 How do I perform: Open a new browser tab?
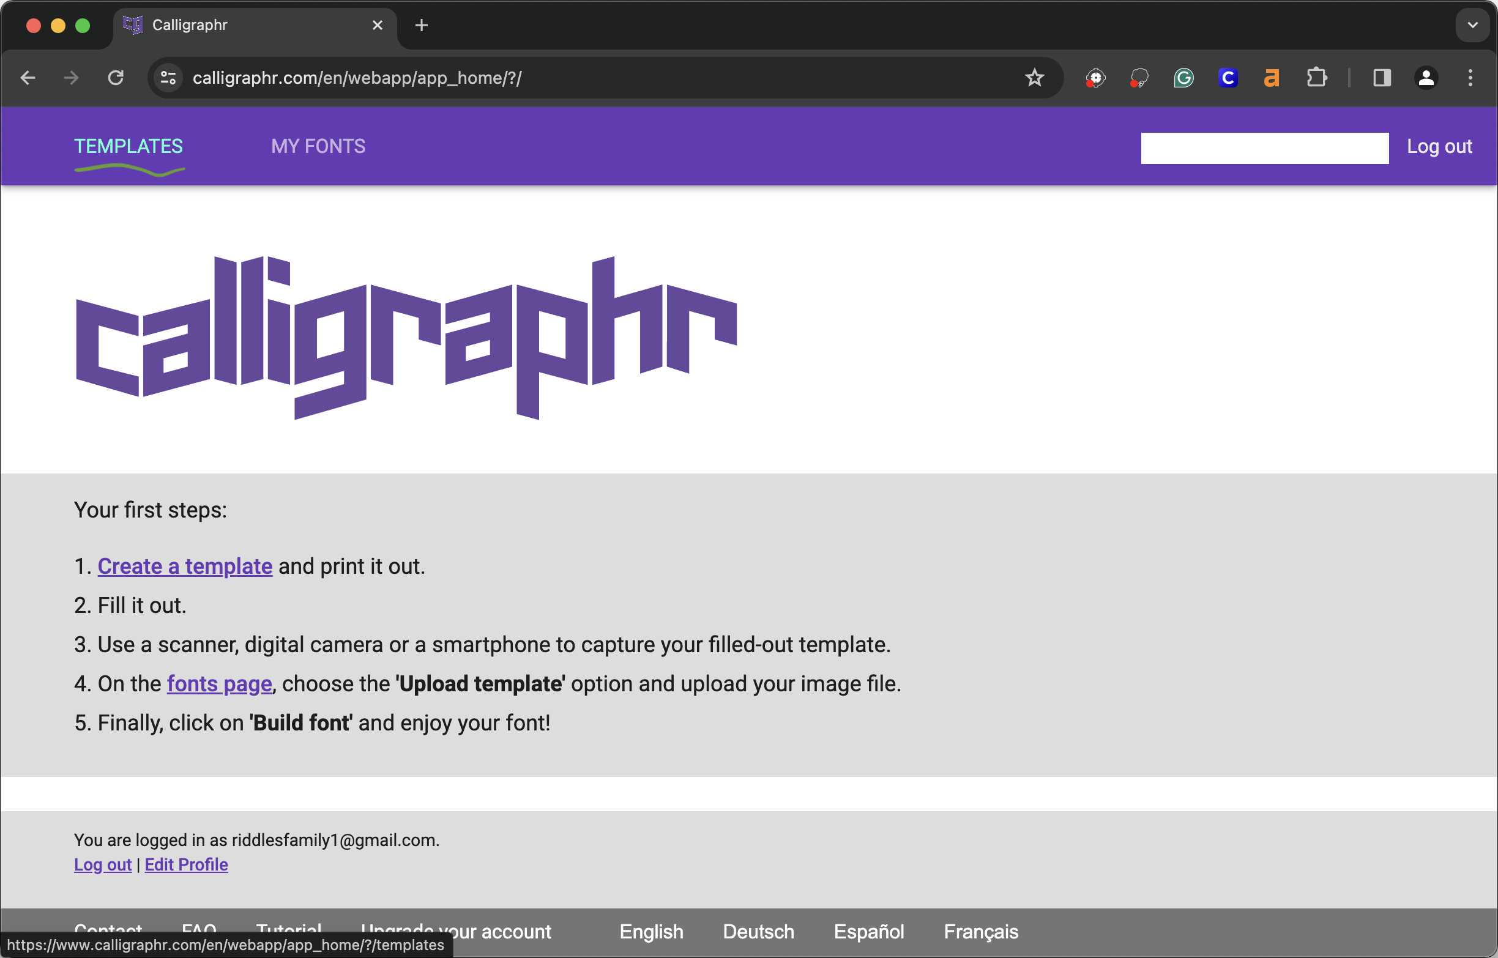click(x=421, y=25)
